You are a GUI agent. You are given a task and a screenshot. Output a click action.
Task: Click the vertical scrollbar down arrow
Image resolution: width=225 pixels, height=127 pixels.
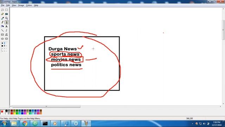[223, 104]
